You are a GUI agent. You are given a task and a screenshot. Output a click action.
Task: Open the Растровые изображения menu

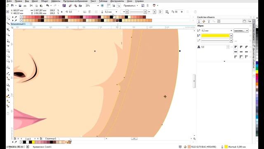tap(75, 1)
